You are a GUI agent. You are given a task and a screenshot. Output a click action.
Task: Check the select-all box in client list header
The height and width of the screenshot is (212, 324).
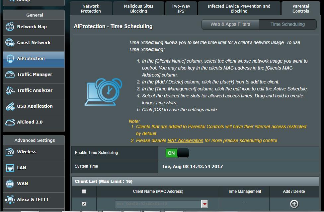(84, 191)
